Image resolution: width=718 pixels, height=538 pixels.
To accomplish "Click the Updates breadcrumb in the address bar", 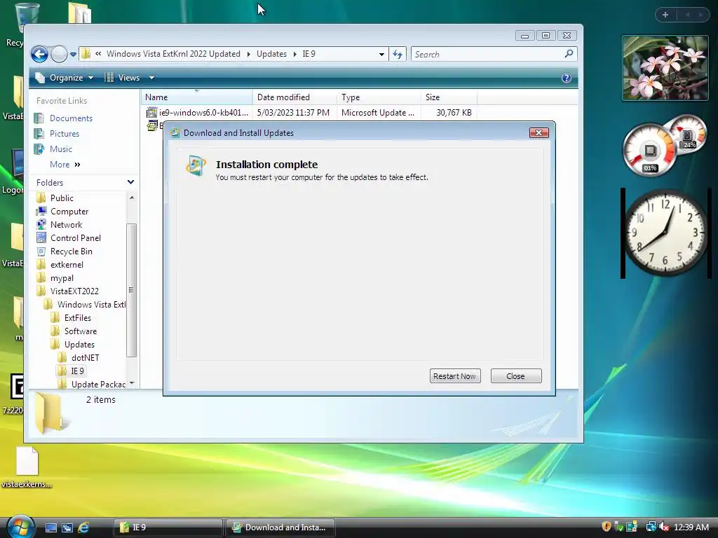I will (271, 54).
